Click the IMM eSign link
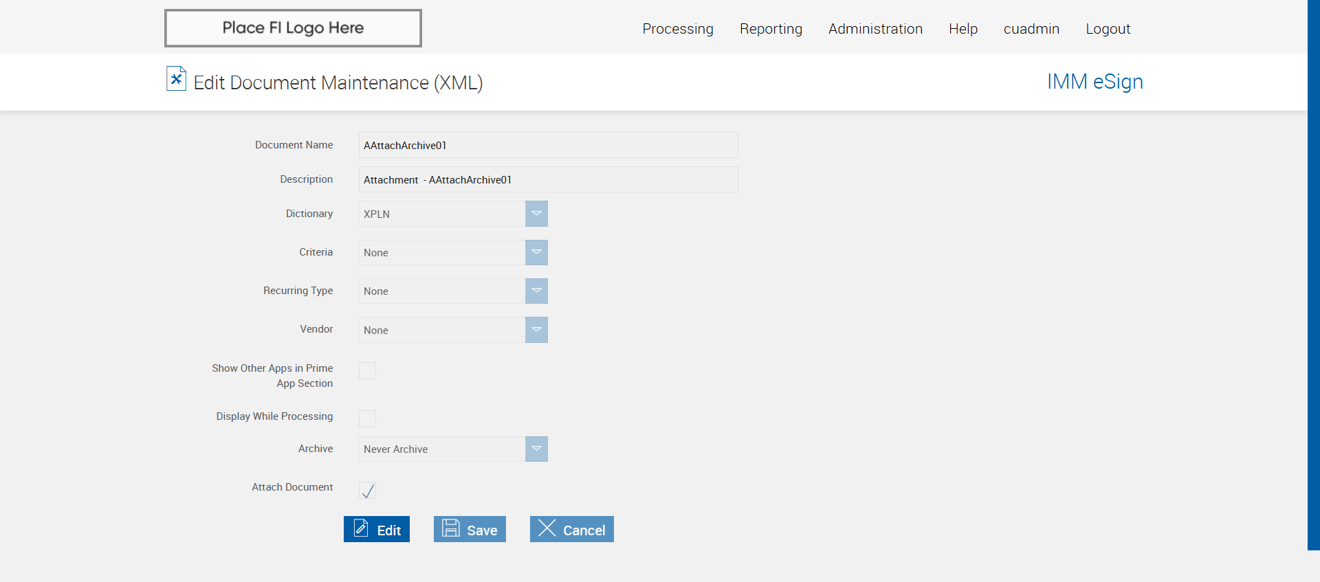 pyautogui.click(x=1094, y=82)
